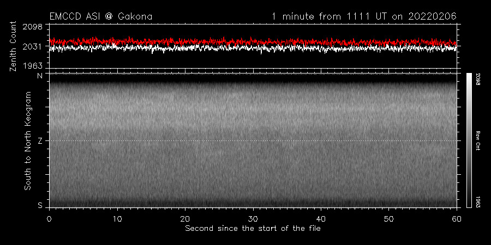Click the red zenith count trace
The height and width of the screenshot is (245, 491).
253,41
